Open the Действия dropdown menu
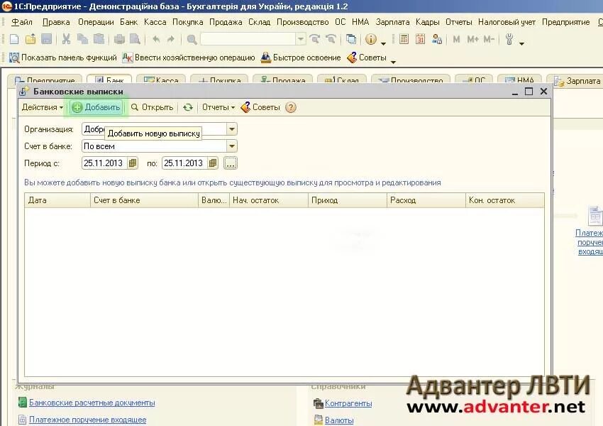Screen dimensions: 603x426 pyautogui.click(x=43, y=107)
